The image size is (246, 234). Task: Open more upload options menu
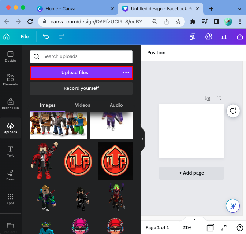(126, 73)
